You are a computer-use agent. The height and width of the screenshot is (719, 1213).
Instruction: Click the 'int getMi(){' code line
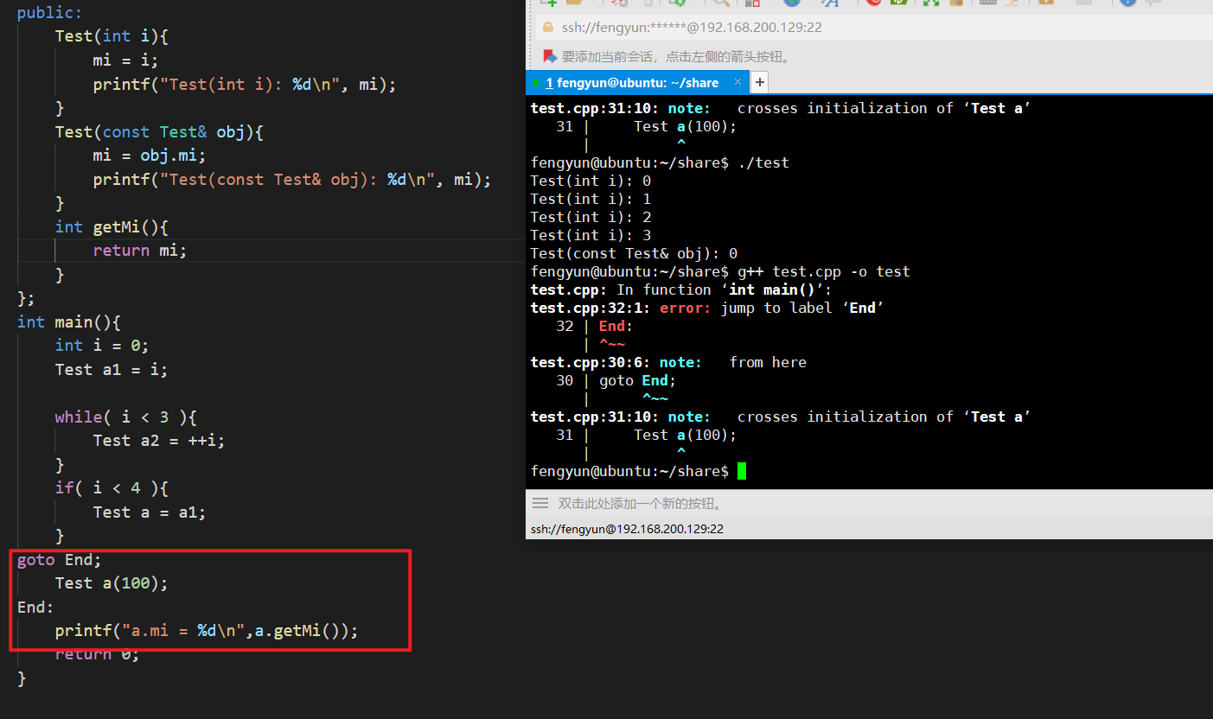pyautogui.click(x=112, y=227)
